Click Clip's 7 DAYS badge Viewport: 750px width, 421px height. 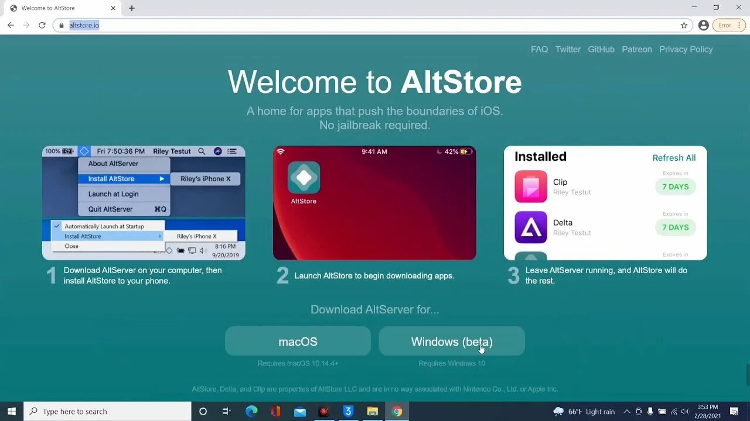tap(675, 187)
